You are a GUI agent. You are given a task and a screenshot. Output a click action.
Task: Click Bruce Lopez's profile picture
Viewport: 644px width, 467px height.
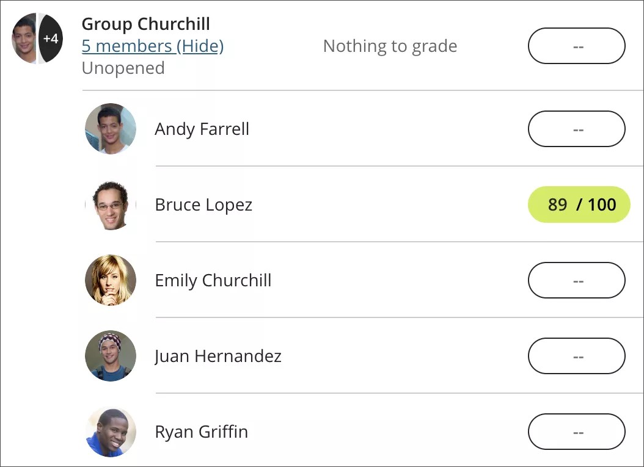click(110, 205)
